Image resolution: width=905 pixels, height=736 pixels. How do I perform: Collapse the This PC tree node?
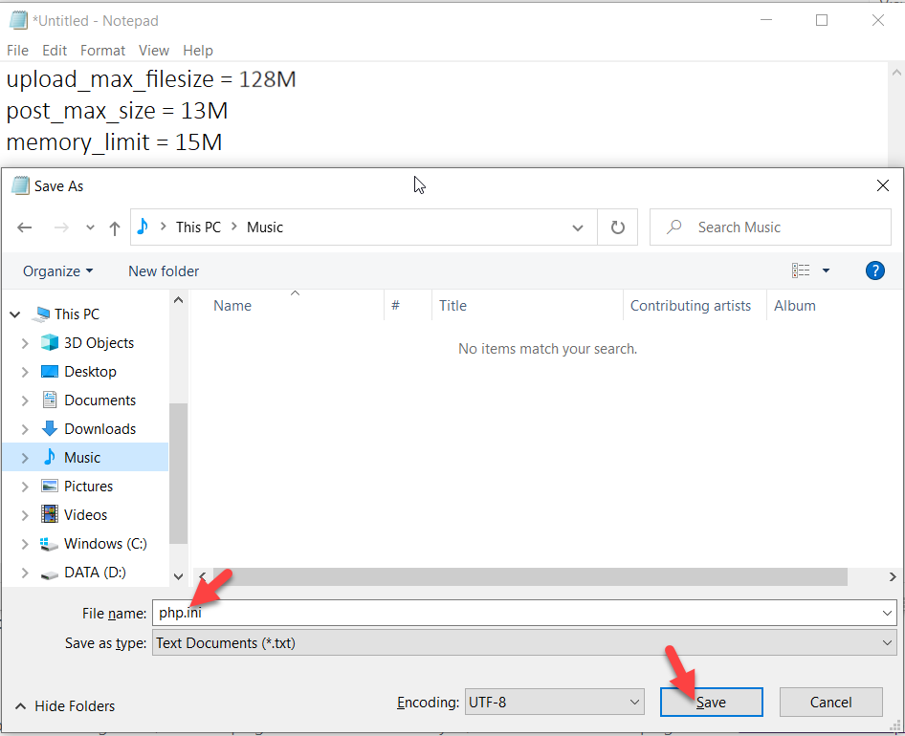pos(15,314)
